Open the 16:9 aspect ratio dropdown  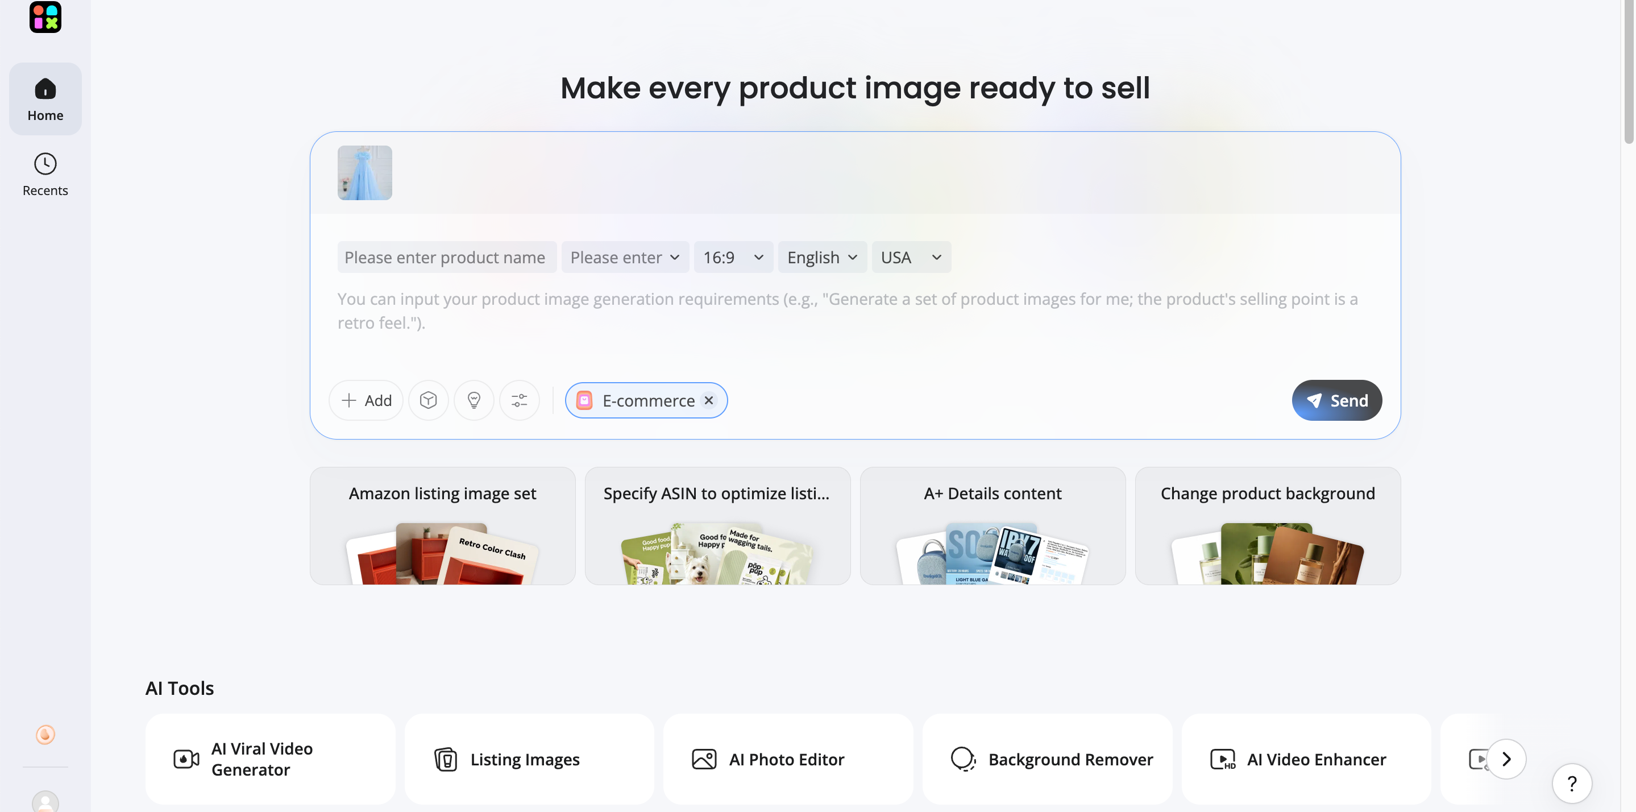point(733,258)
